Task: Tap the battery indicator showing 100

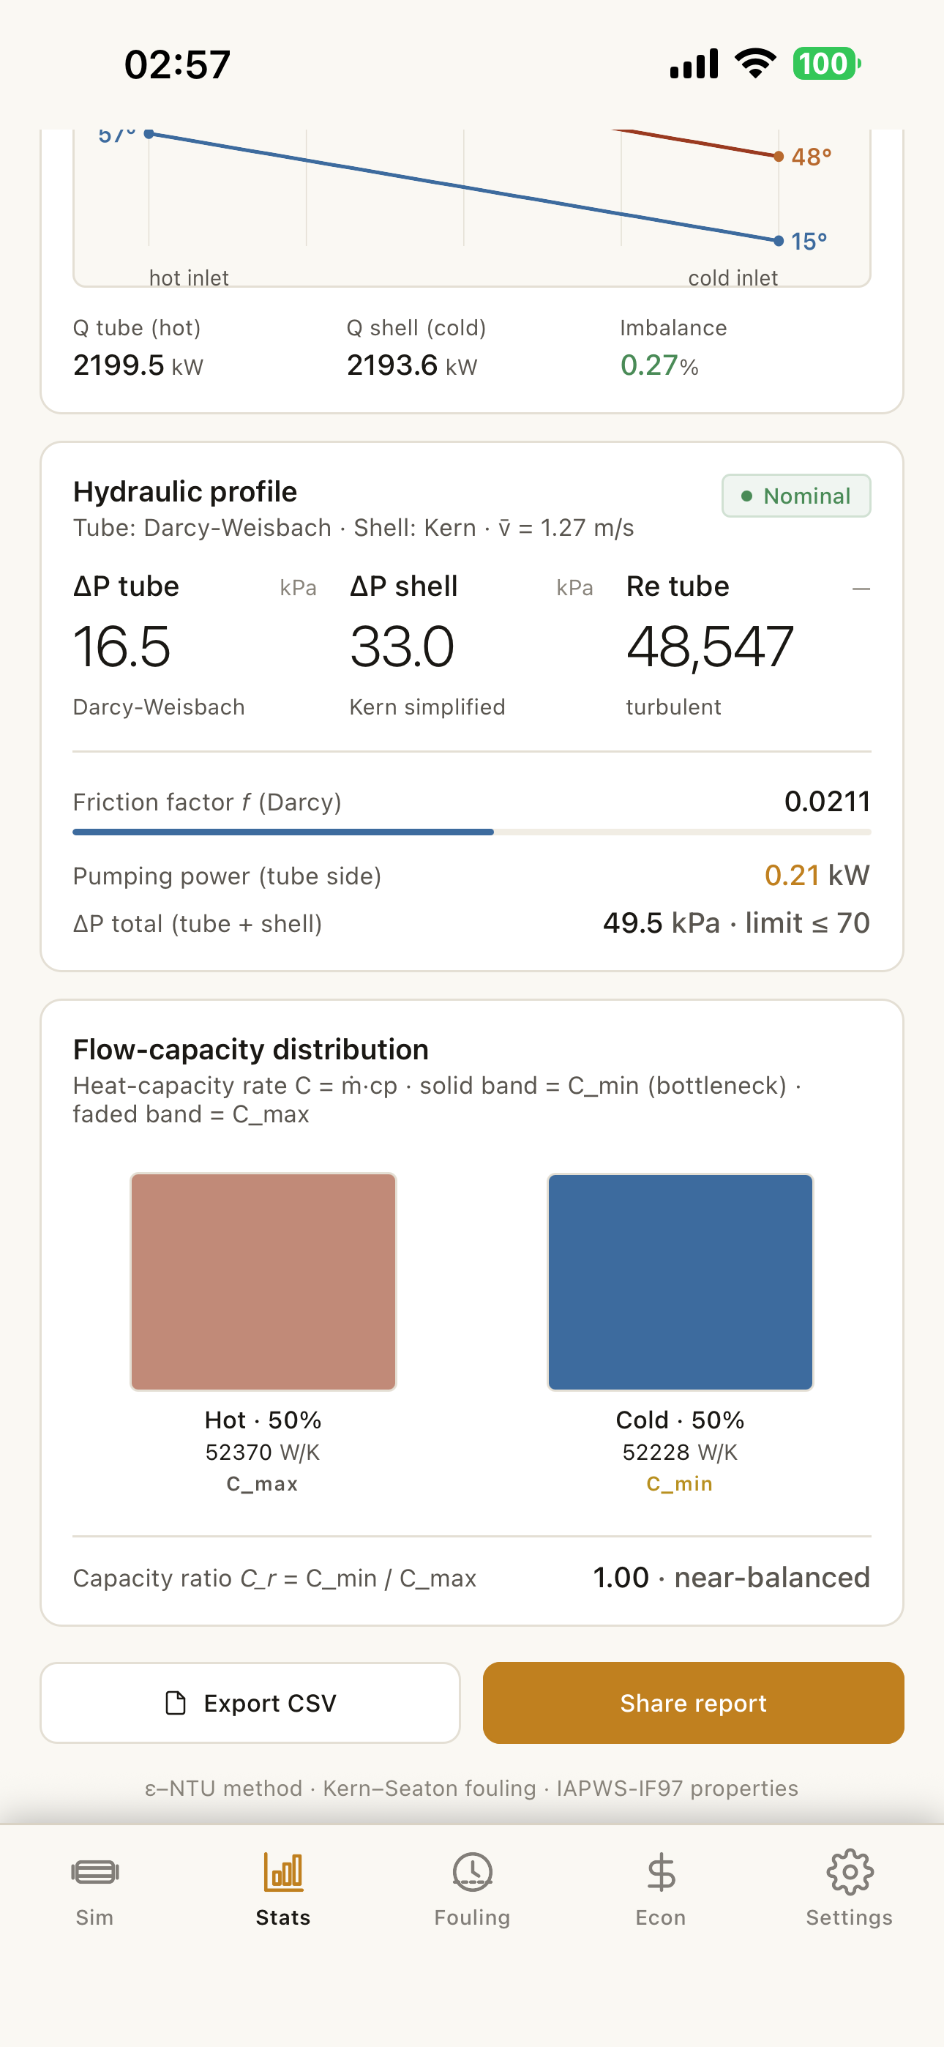Action: pos(826,64)
